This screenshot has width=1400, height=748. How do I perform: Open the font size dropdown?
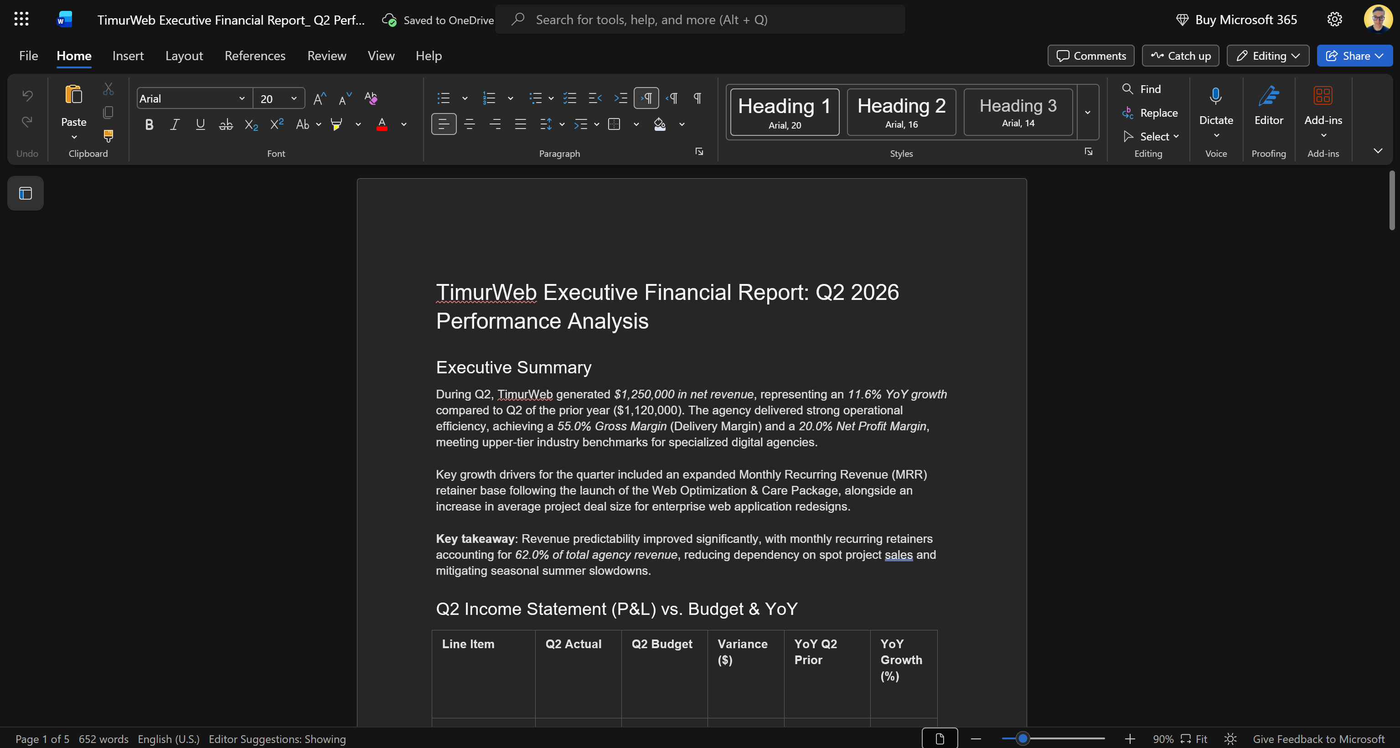pos(294,99)
